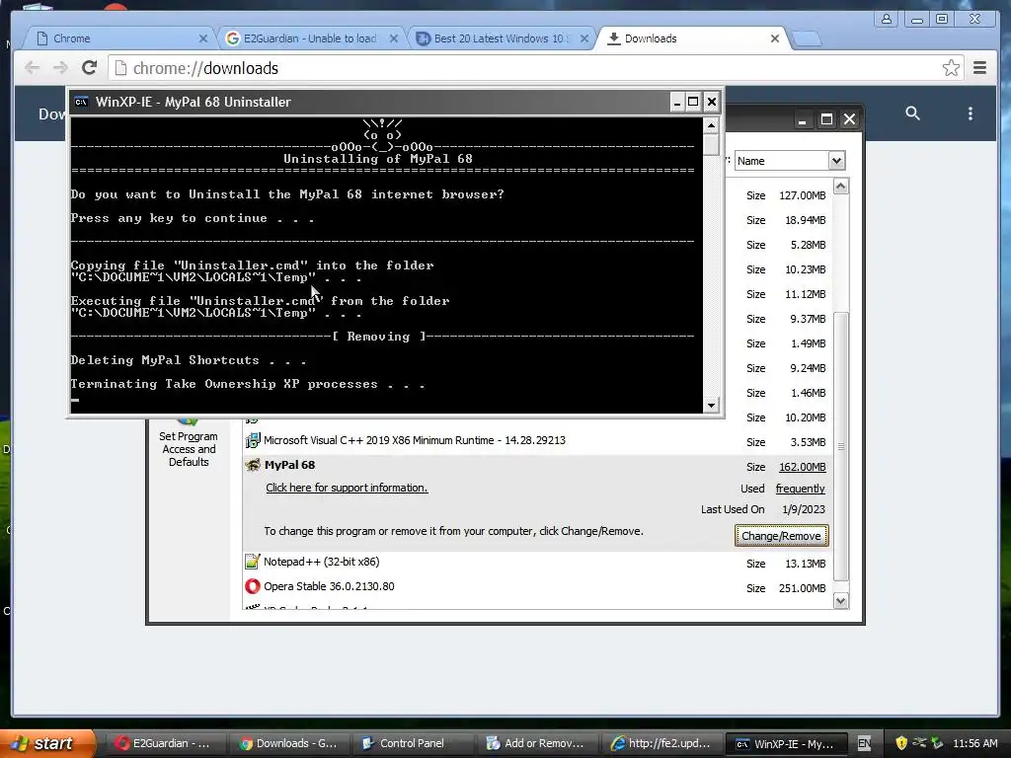Bookmark this page with the star icon

click(x=951, y=68)
